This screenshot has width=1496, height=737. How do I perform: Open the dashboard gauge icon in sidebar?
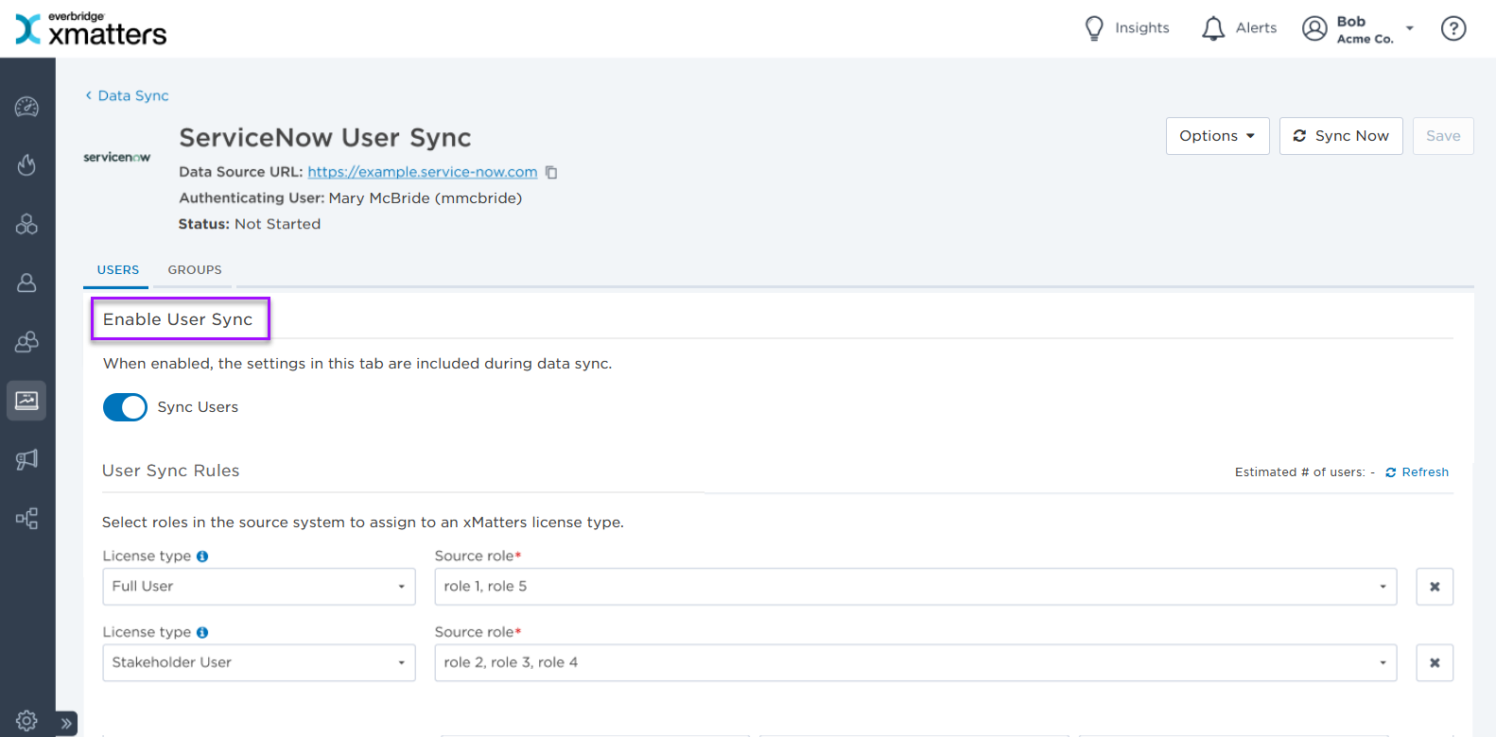pyautogui.click(x=26, y=107)
